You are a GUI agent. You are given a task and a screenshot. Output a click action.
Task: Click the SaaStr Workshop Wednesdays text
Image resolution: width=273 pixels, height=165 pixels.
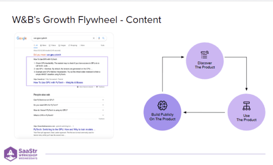point(28,154)
